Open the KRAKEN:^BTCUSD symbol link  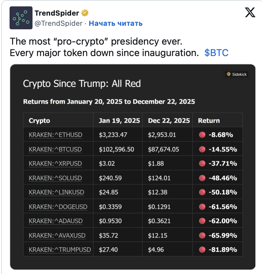(x=55, y=149)
